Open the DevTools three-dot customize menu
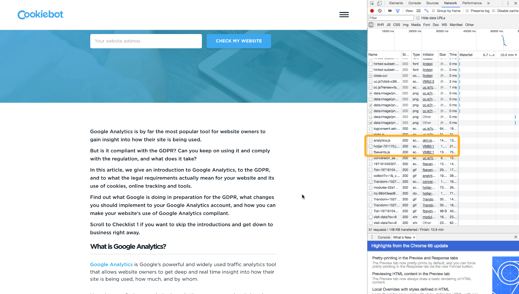519x294 pixels. coord(508,3)
